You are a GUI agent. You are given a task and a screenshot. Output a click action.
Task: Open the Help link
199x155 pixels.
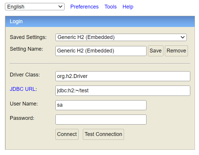click(x=128, y=7)
